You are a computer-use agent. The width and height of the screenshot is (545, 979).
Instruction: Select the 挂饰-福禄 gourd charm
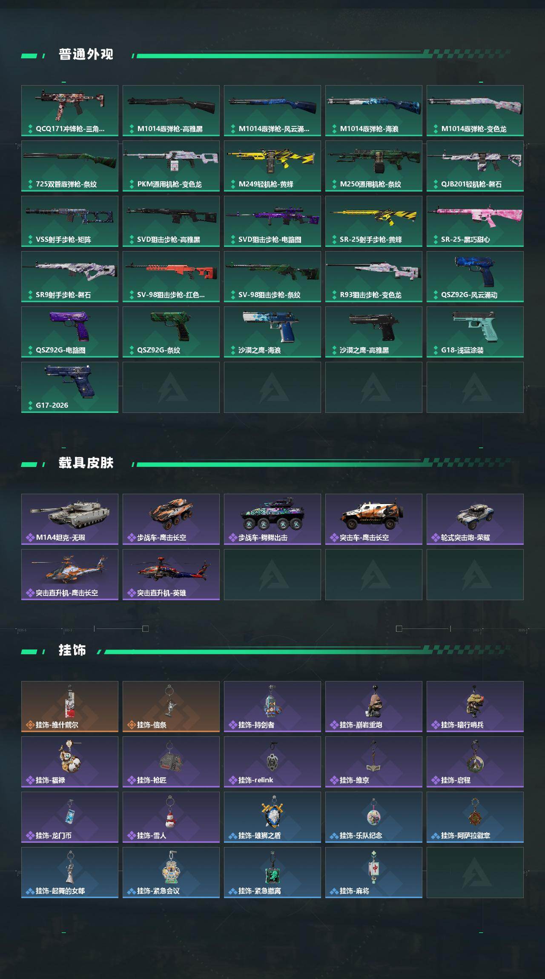pos(70,761)
